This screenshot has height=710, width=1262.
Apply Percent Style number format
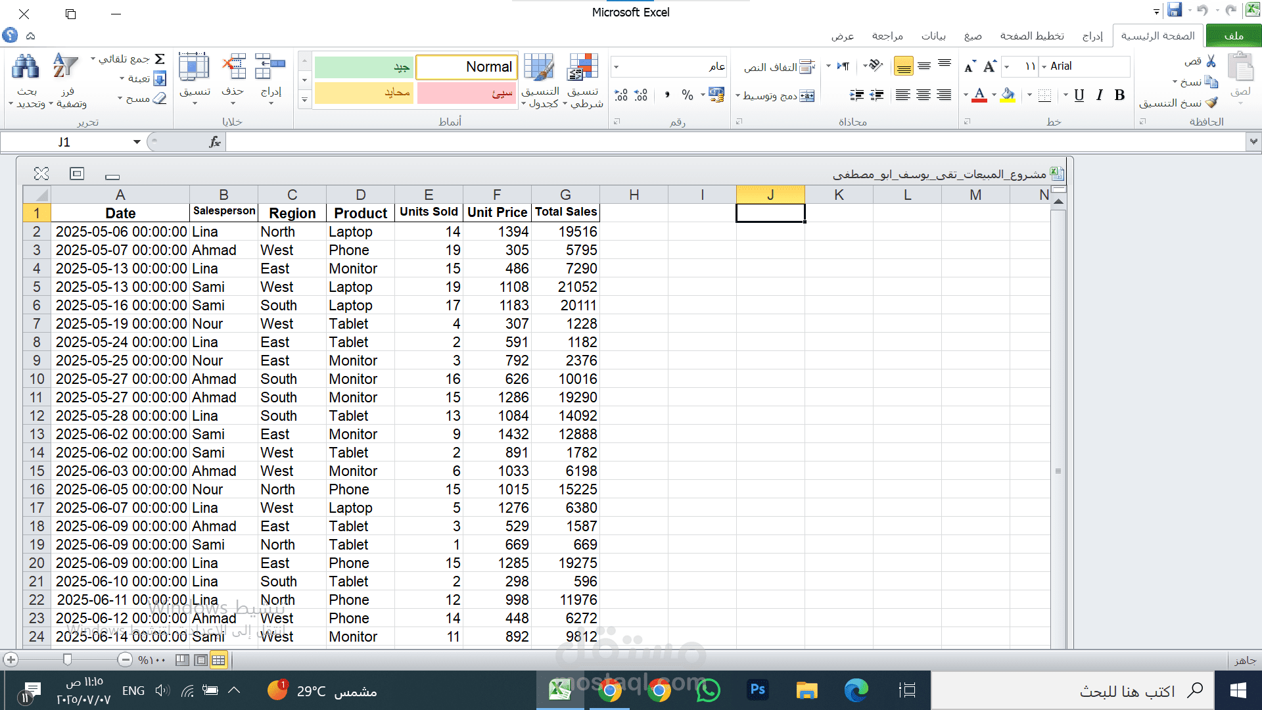688,95
